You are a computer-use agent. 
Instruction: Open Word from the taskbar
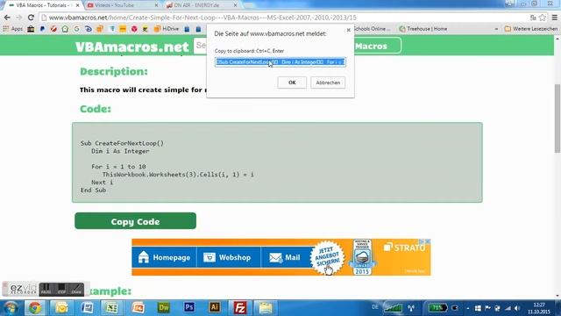[x=87, y=308]
